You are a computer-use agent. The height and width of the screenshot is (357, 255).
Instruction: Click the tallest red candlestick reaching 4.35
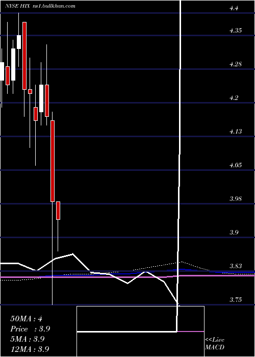pyautogui.click(x=24, y=56)
